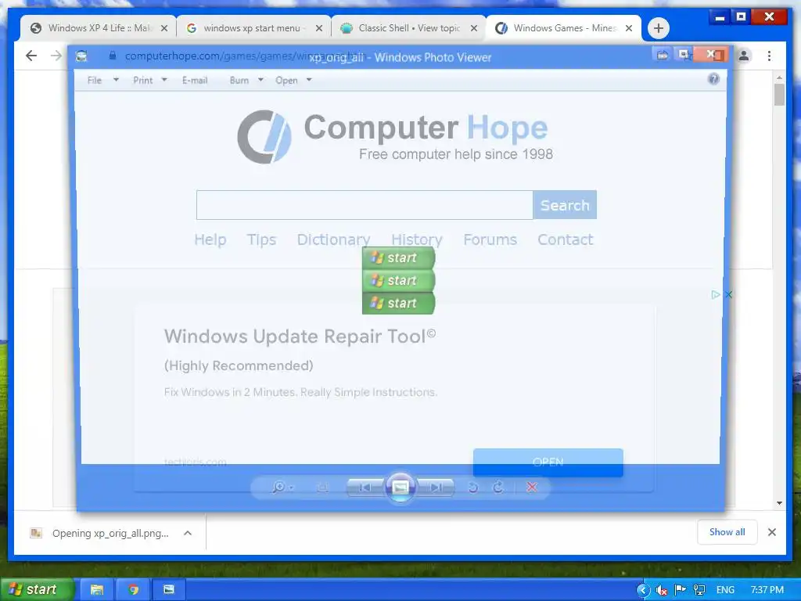Open Chrome three-dot menu
The height and width of the screenshot is (601, 801).
click(770, 56)
